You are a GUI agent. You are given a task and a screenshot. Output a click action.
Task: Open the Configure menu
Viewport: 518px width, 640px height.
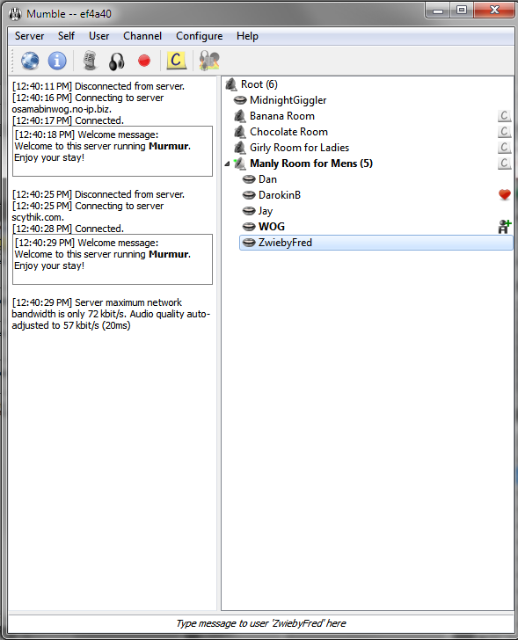point(200,36)
